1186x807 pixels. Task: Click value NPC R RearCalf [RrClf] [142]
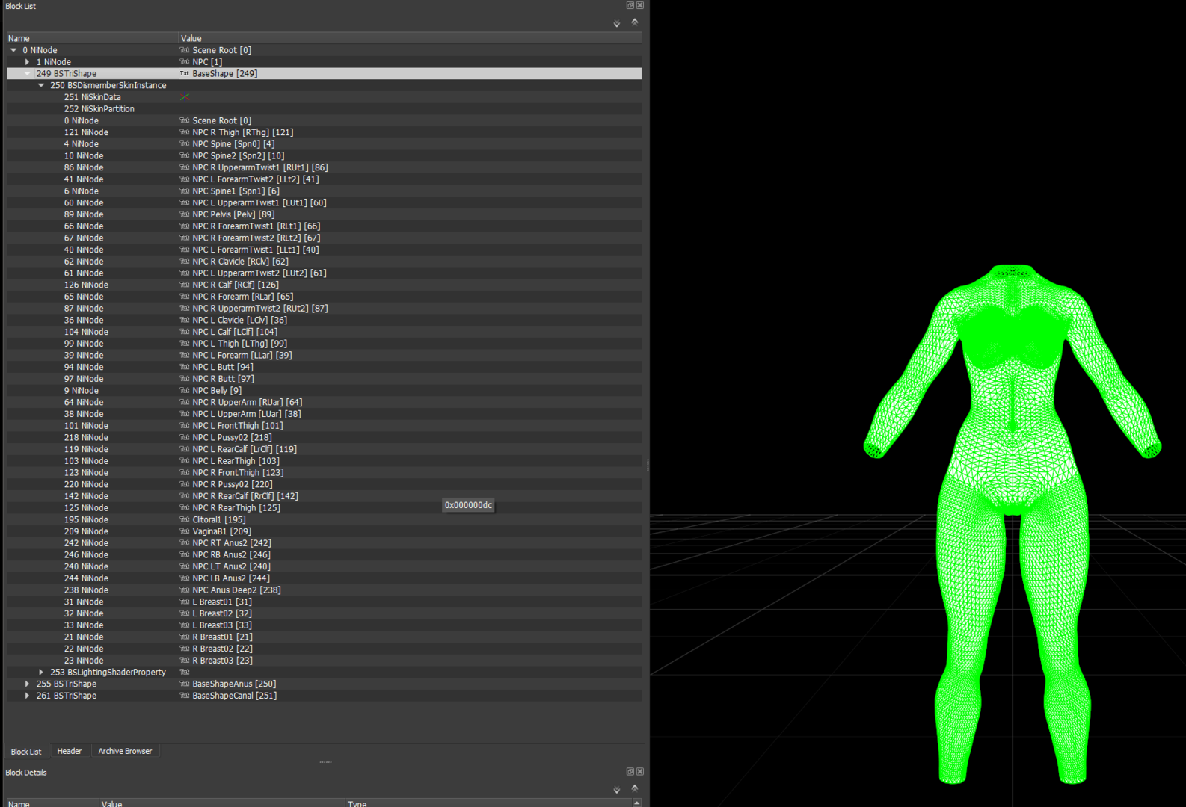click(245, 496)
